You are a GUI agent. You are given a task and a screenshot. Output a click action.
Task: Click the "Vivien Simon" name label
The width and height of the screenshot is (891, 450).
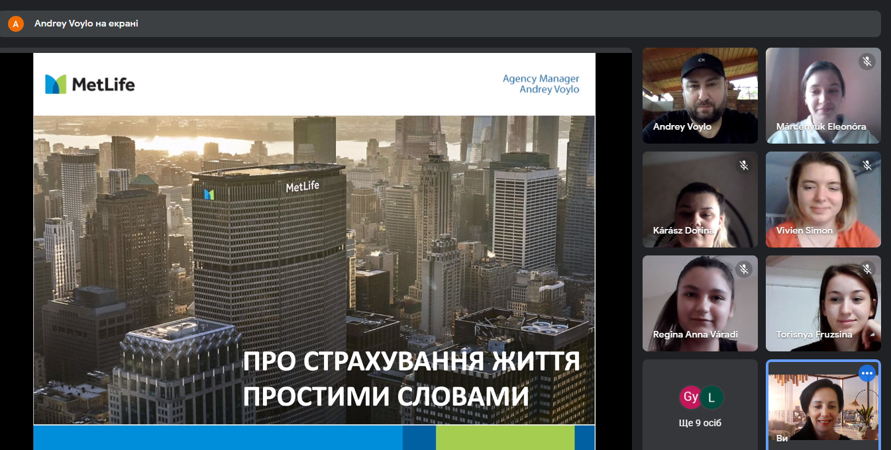(804, 230)
